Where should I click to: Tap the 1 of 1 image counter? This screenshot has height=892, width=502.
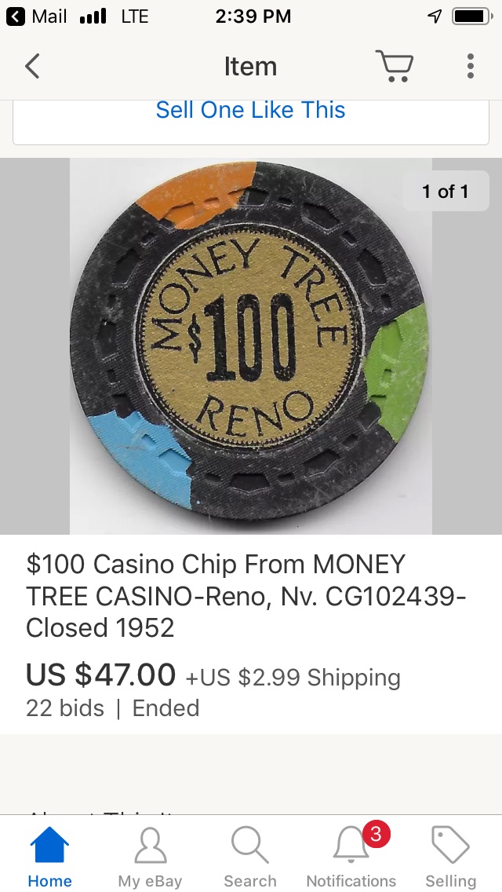[x=446, y=191]
